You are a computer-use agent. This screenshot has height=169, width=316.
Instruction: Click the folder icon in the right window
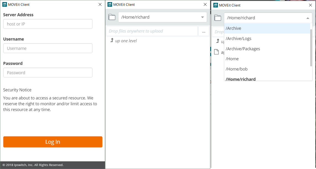pos(218,18)
